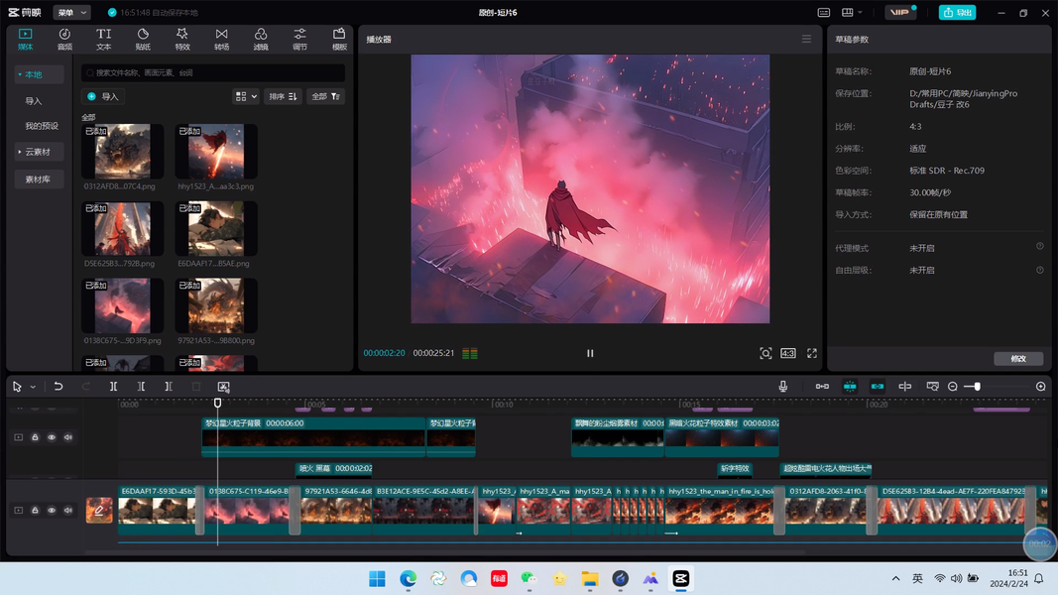Screen dimensions: 1058x595
Task: Open the 菜单 dropdown menu
Action: [71, 12]
